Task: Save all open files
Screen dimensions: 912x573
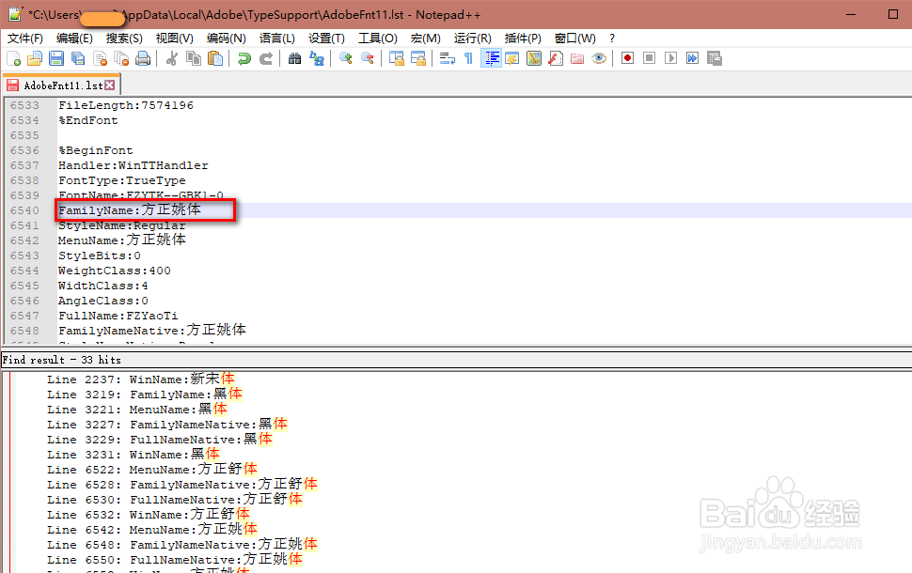Action: [x=78, y=58]
